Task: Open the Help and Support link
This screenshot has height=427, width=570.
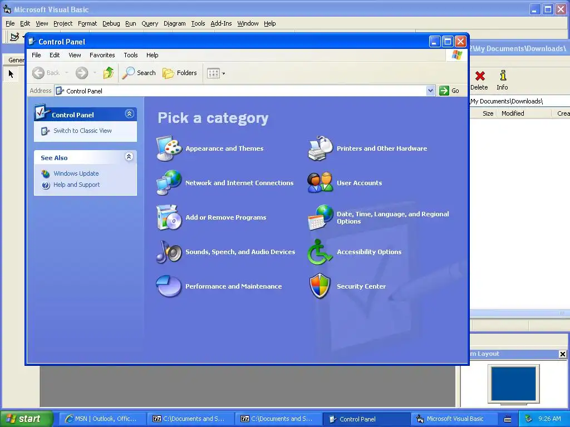Action: coord(76,185)
